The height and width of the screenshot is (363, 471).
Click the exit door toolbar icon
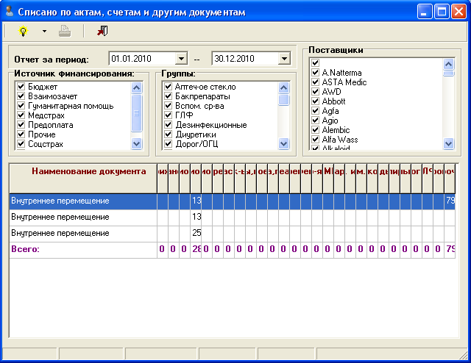tap(102, 31)
